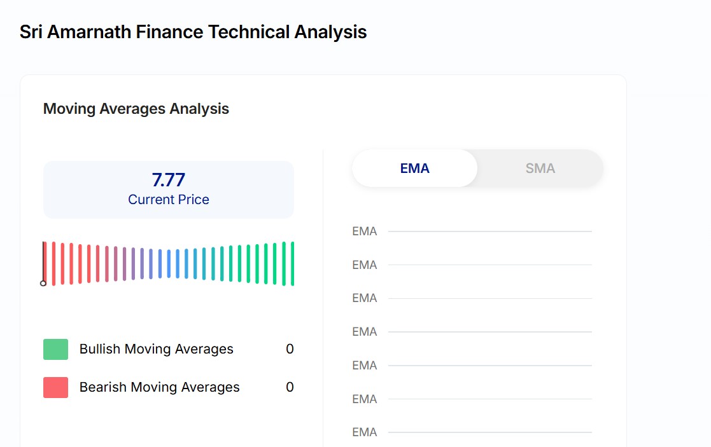The width and height of the screenshot is (711, 447).
Task: Click the gauge needle marker circle
Action: coord(43,283)
